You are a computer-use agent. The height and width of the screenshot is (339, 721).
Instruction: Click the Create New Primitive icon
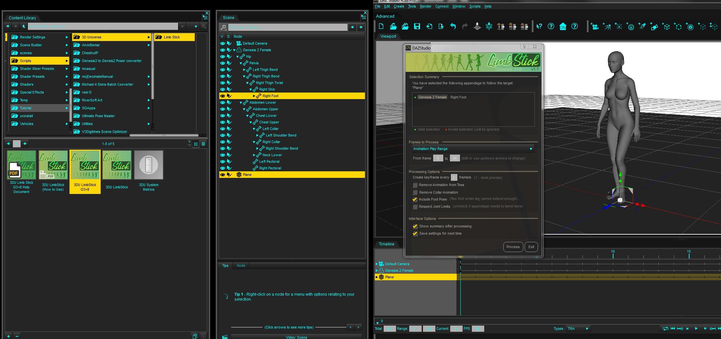(654, 26)
